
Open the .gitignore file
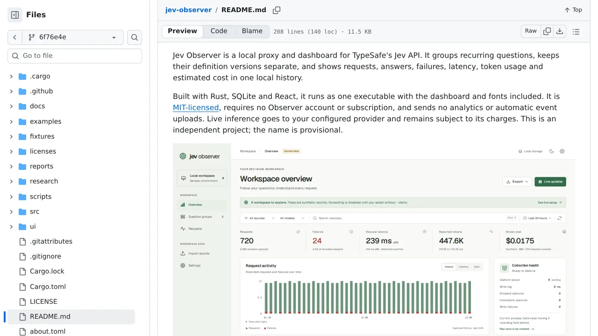45,256
